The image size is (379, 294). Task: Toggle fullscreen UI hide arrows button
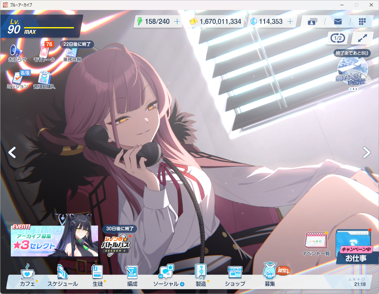(363, 38)
